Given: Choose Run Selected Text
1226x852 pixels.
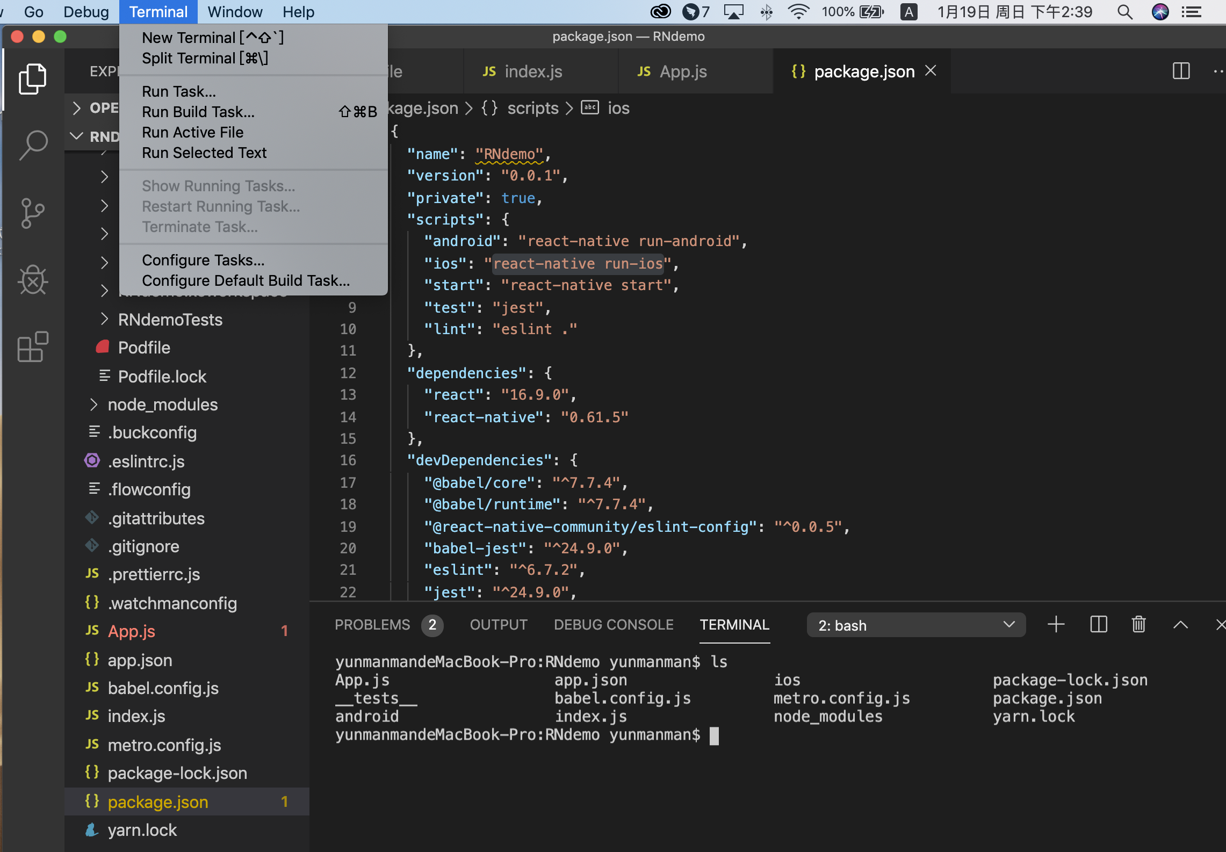Looking at the screenshot, I should (x=254, y=153).
